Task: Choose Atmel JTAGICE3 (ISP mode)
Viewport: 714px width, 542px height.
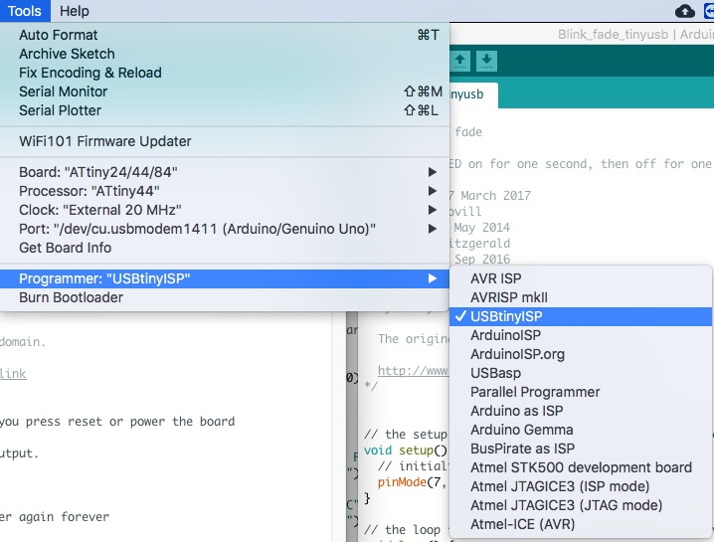Action: click(581, 486)
